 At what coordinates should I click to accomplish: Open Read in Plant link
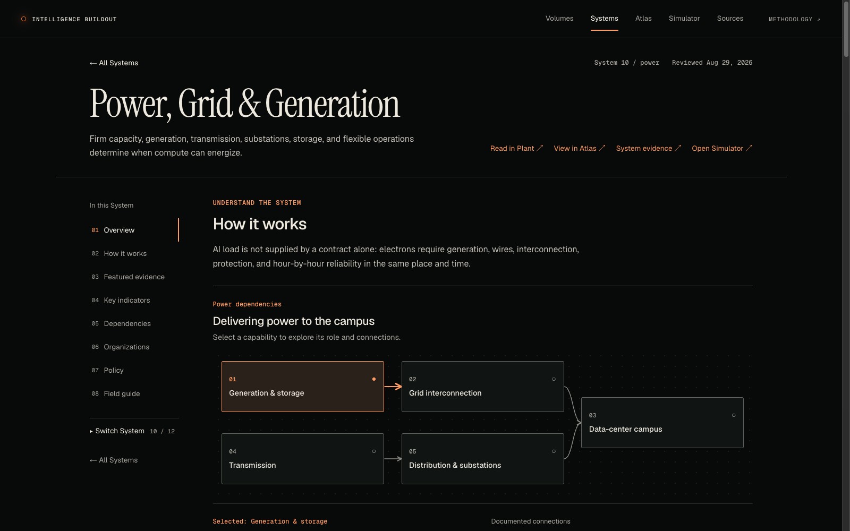point(516,148)
